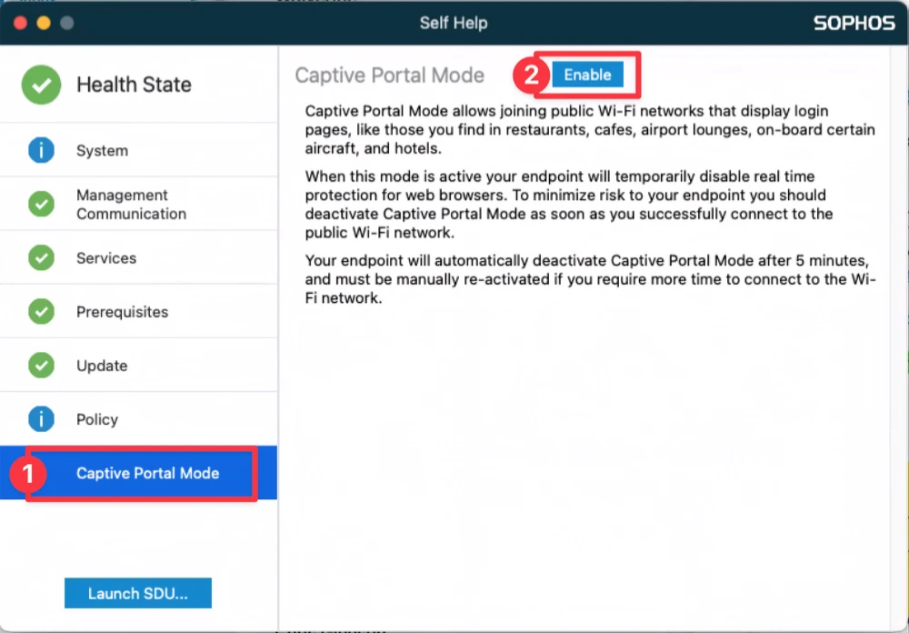Click the blue info icon next to System
The height and width of the screenshot is (633, 909).
[41, 149]
